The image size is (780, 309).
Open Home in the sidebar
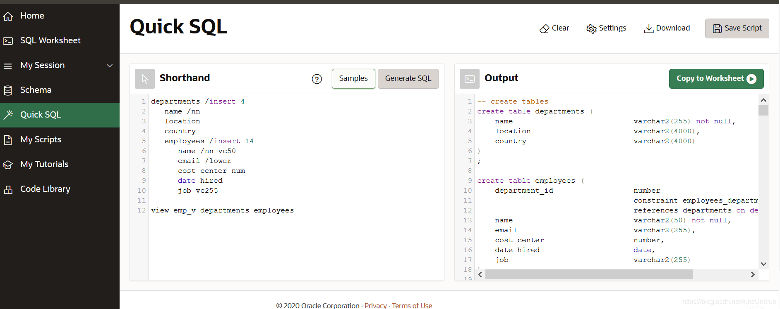point(60,16)
